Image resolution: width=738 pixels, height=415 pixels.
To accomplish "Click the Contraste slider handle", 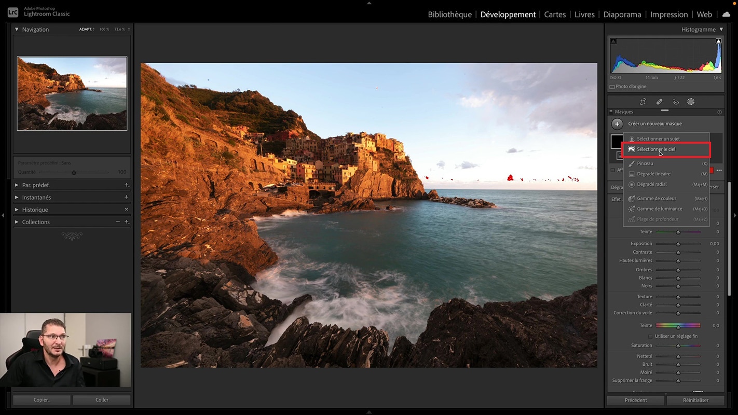I will click(x=678, y=252).
